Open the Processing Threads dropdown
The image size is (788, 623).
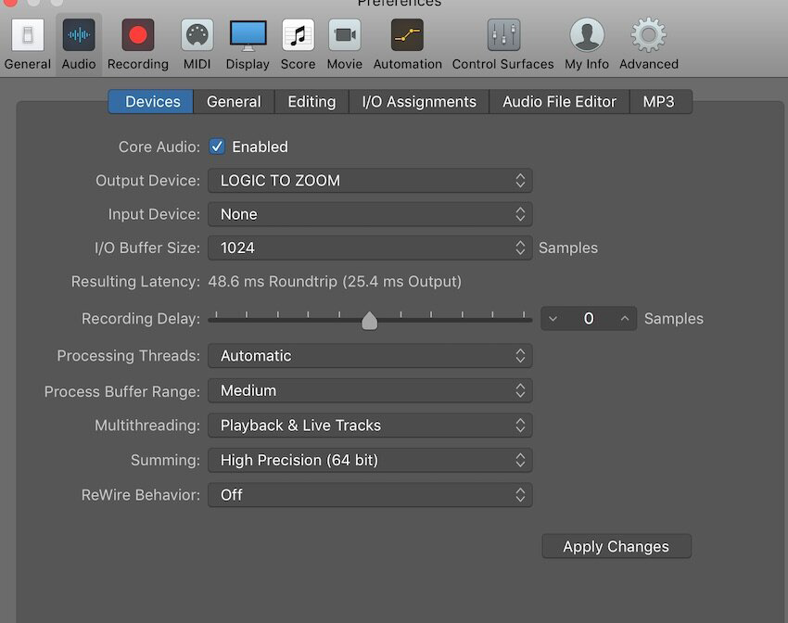click(x=370, y=356)
